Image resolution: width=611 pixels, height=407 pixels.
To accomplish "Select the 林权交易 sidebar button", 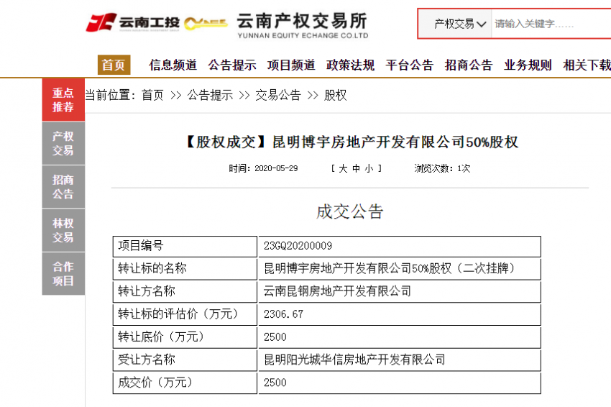I will point(63,230).
